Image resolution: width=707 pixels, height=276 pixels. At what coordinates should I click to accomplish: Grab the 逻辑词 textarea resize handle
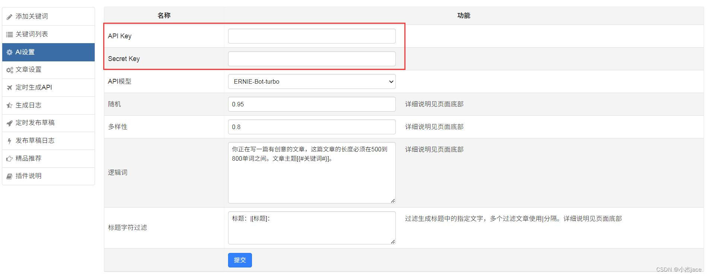click(x=393, y=201)
